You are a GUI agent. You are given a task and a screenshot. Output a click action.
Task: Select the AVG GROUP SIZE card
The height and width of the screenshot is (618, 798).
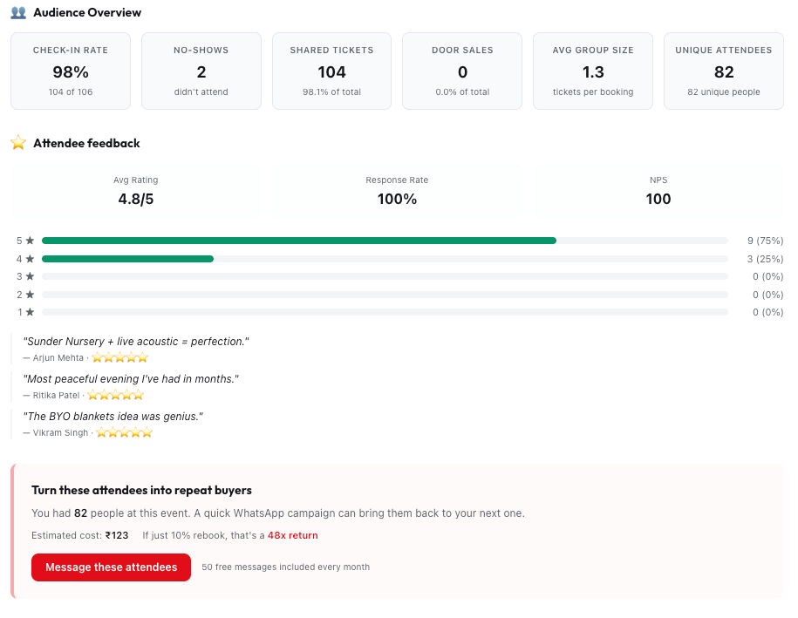click(x=593, y=71)
